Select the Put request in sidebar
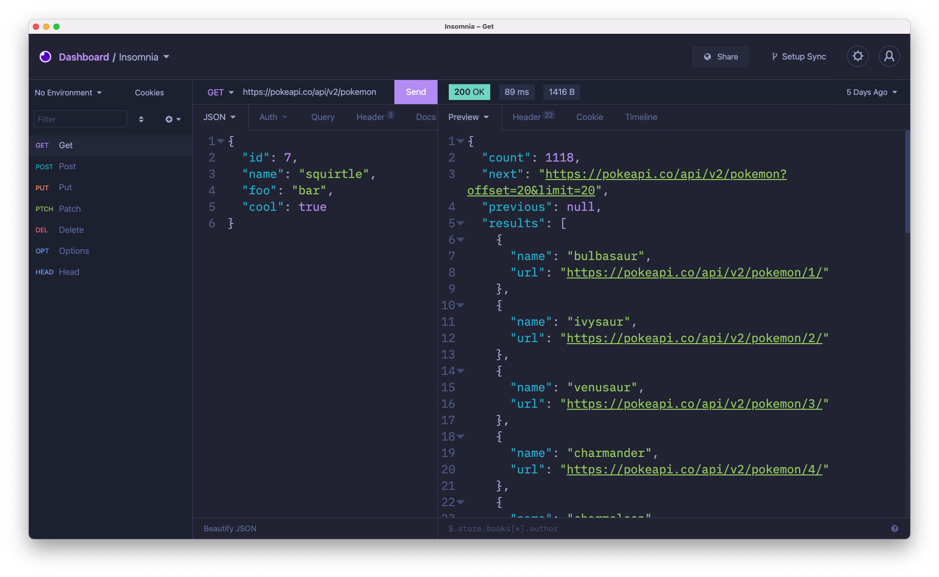 pos(111,188)
